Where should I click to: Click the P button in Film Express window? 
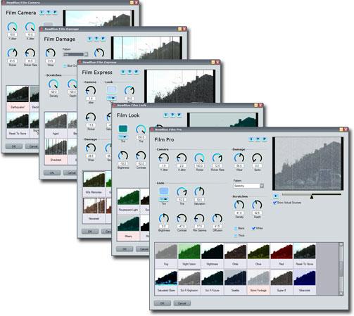pos(137,72)
